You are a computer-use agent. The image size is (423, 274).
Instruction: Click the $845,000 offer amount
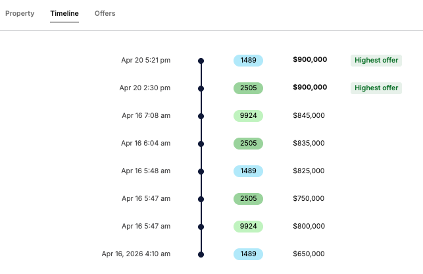309,116
